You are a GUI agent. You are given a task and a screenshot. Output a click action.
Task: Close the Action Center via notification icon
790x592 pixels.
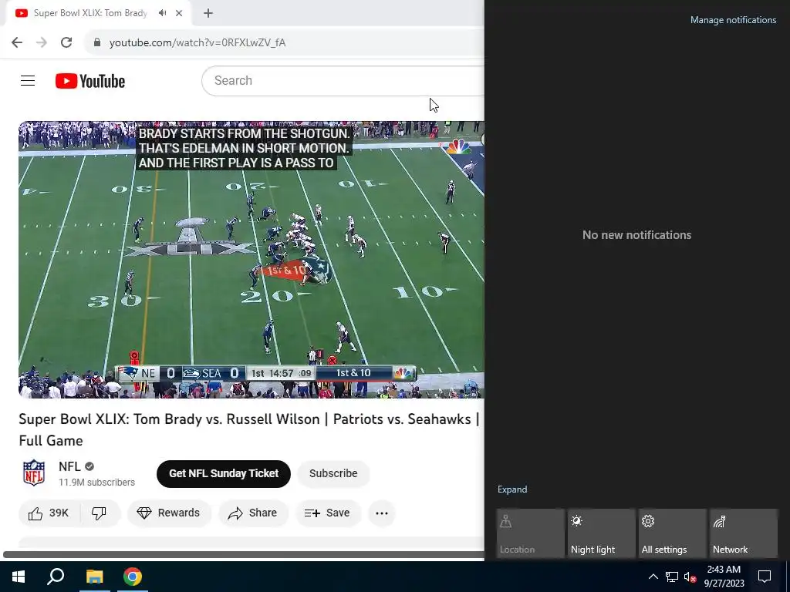[765, 577]
